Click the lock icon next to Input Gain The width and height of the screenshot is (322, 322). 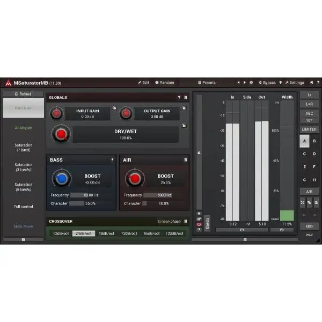(114, 108)
